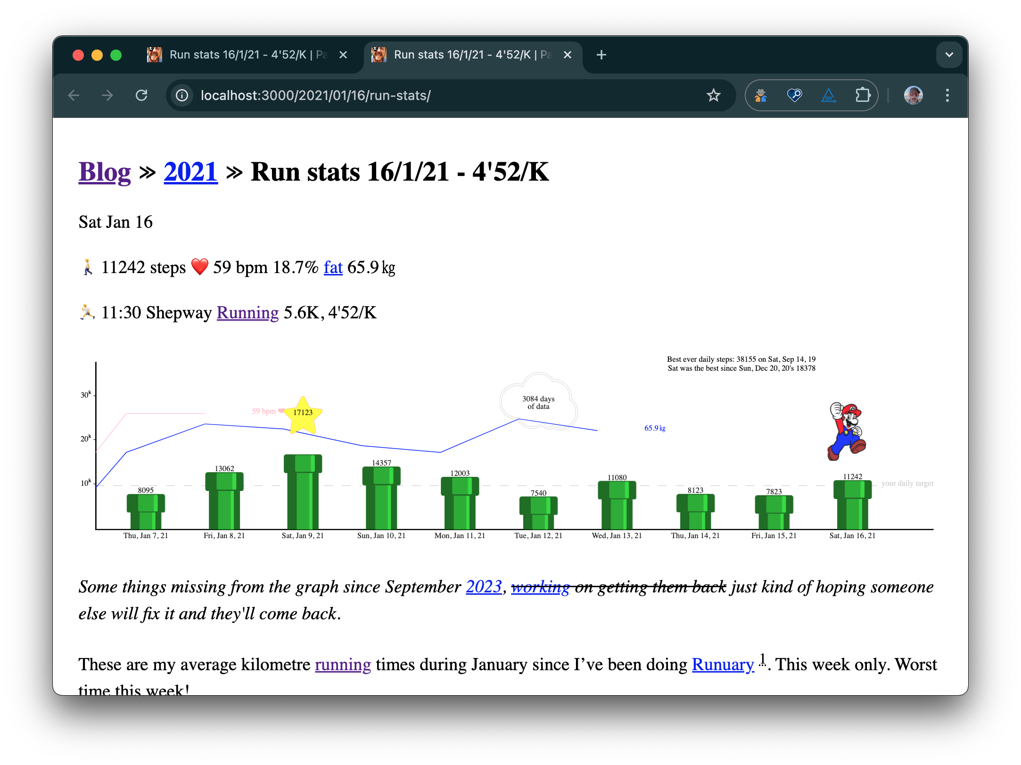Click the browser reload page icon
This screenshot has height=765, width=1021.
click(x=141, y=95)
